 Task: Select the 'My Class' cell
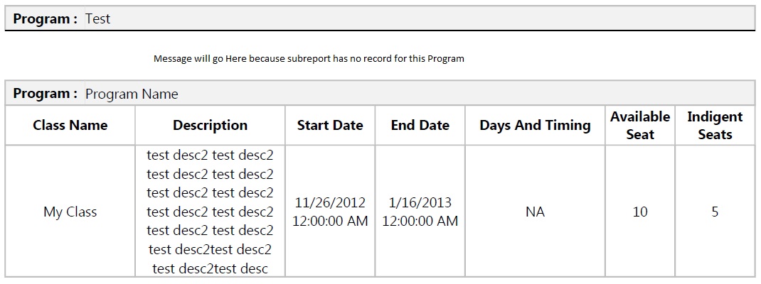(70, 212)
